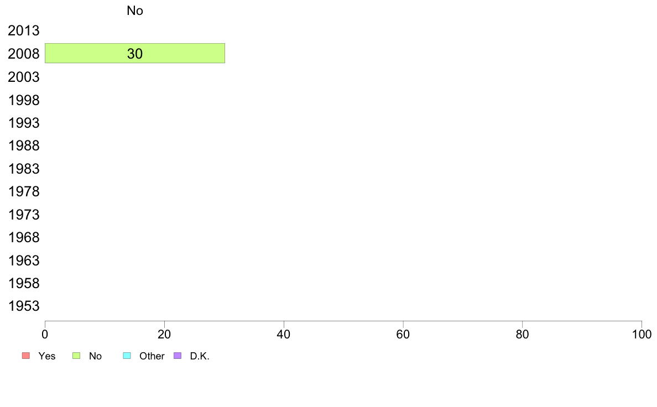
Task: Click the red Yes legend swatch
Action: pyautogui.click(x=26, y=356)
